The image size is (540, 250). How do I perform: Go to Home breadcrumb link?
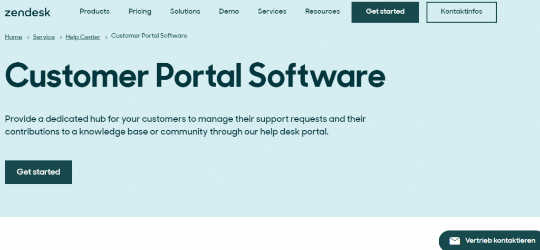pyautogui.click(x=13, y=37)
